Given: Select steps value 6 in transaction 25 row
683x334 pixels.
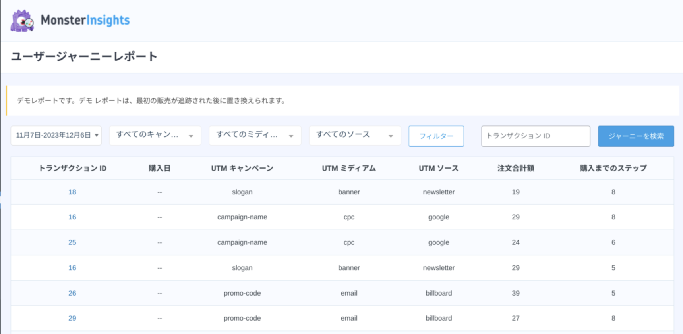Looking at the screenshot, I should coord(613,242).
